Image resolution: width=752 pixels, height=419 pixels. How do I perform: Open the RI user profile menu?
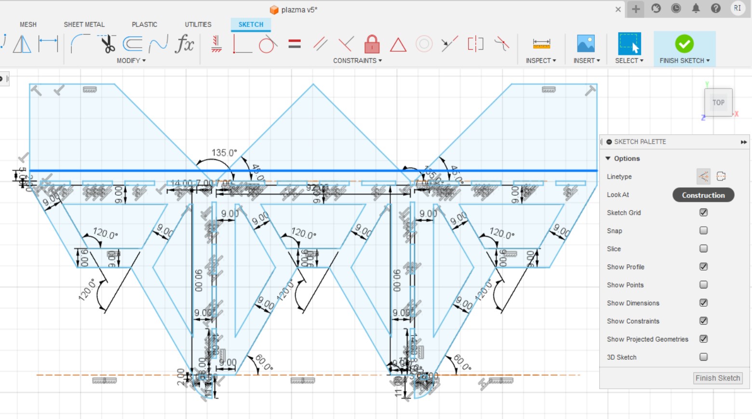(738, 8)
